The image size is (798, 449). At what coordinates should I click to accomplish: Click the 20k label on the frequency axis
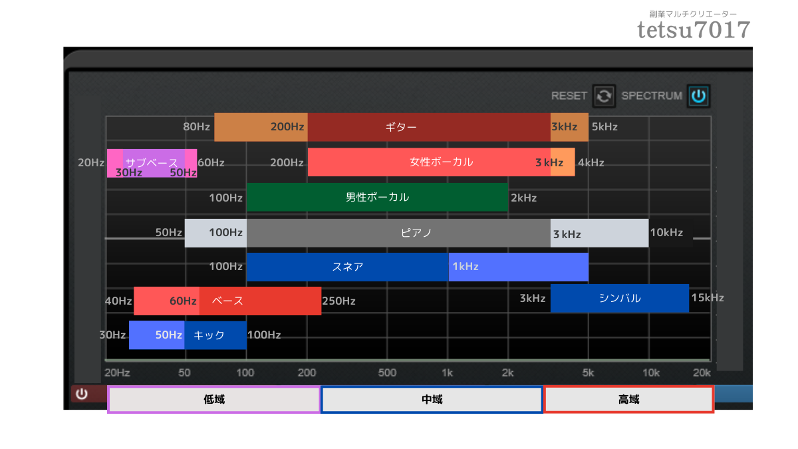[702, 373]
